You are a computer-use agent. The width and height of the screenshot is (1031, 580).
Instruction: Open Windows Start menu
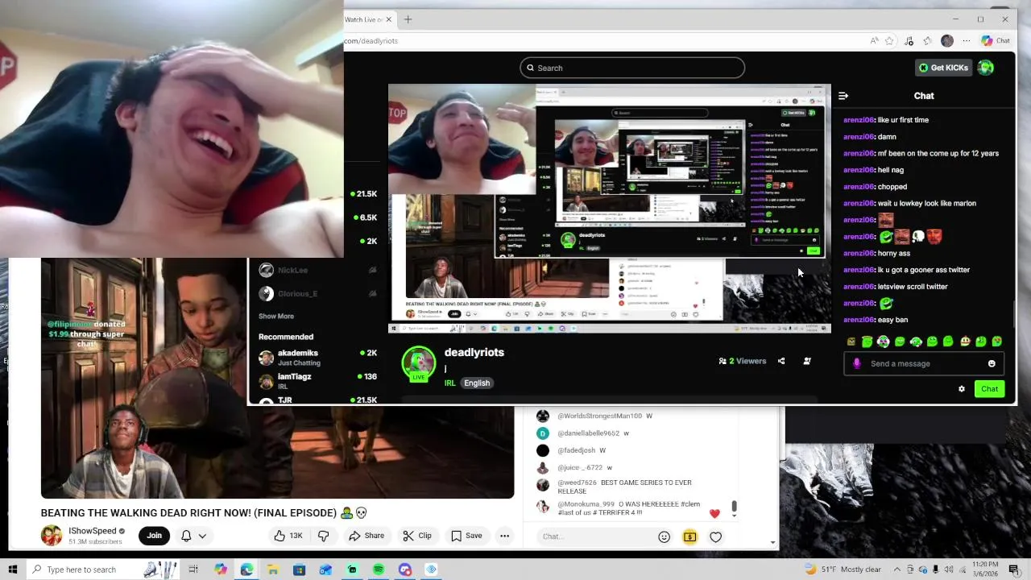coord(13,570)
